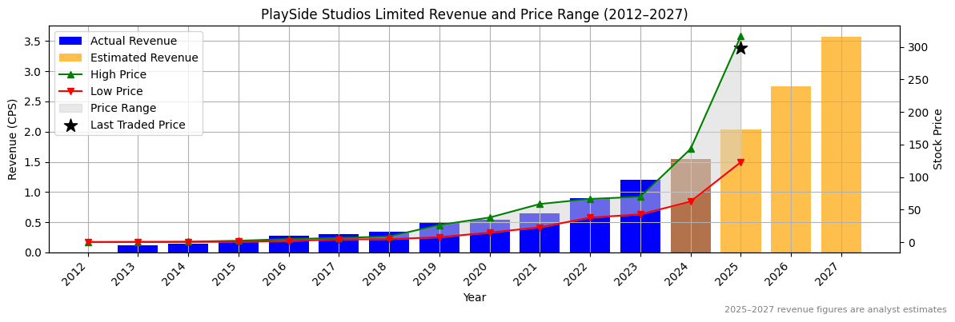Click the gray Price Range legend swatch

pos(70,108)
